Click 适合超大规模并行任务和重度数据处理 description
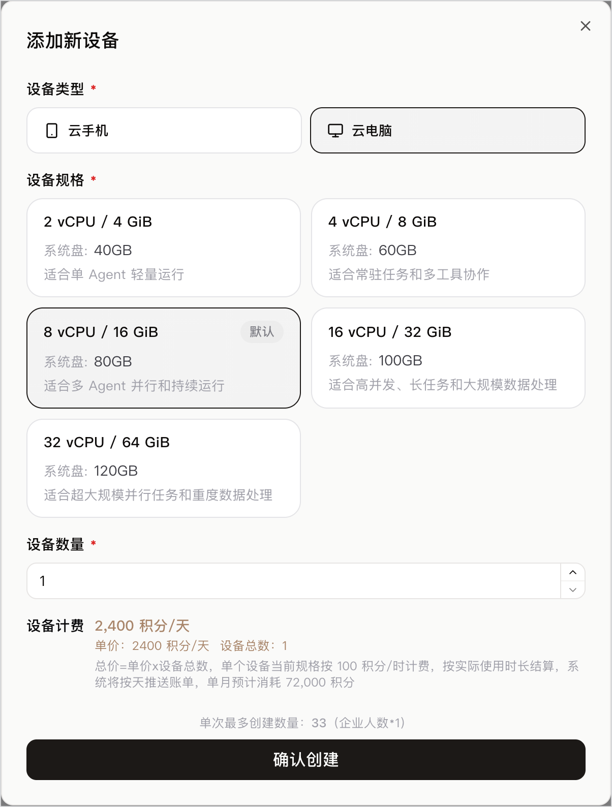This screenshot has width=612, height=807. 159,495
